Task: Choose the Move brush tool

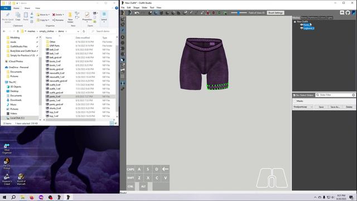Action: coord(173,13)
